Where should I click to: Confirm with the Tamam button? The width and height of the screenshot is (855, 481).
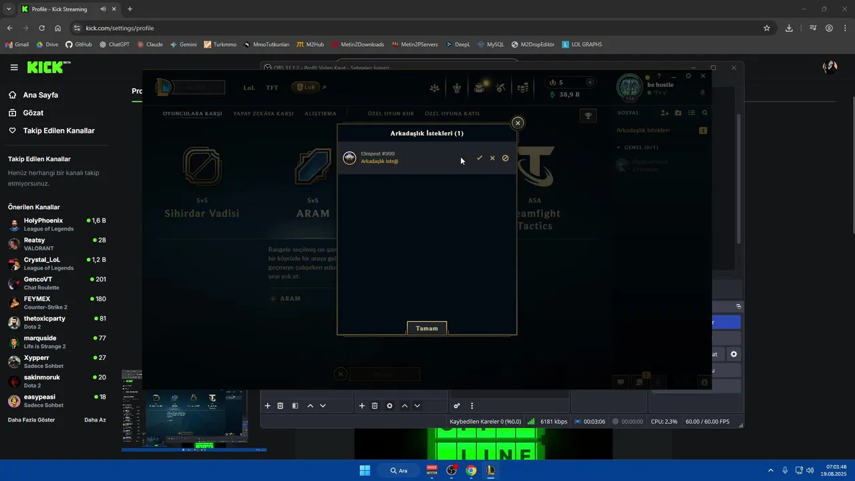(x=427, y=328)
